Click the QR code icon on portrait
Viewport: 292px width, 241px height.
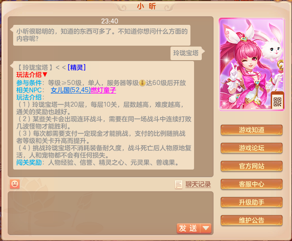coord(277,102)
